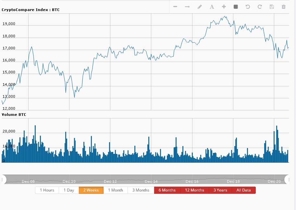
Task: Select the horizontal line drawing tool
Action: 175,7
